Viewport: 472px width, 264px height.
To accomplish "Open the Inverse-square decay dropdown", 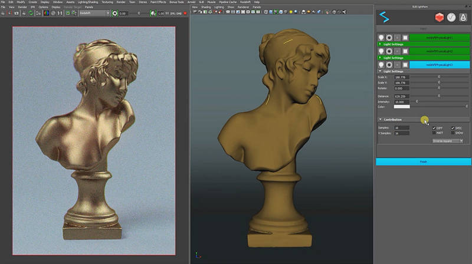I will tap(447, 141).
